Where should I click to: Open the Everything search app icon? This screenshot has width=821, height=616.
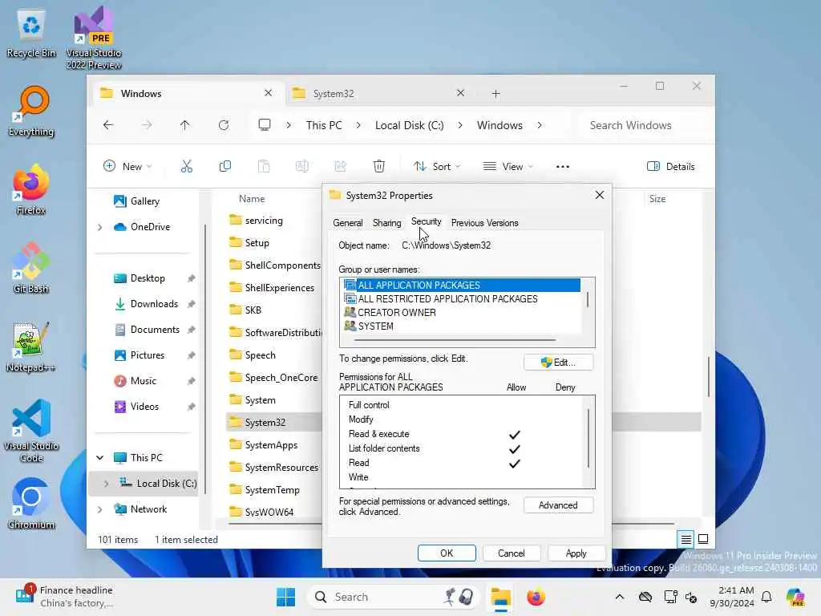[x=31, y=111]
